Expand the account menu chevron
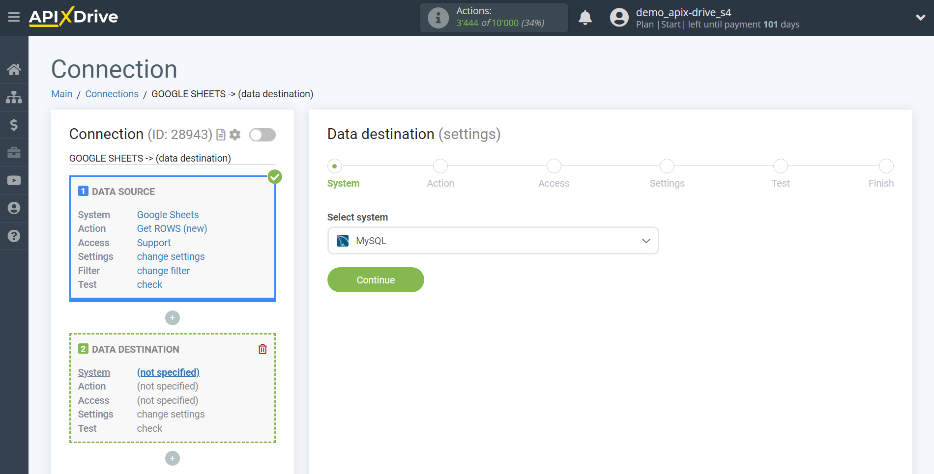Screen dimensions: 934x474 tap(920, 18)
